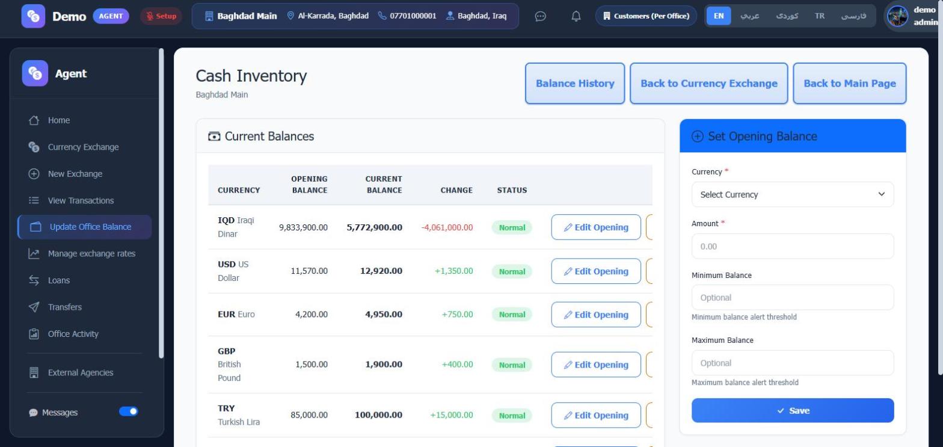943x447 pixels.
Task: Click Back to Currency Exchange button
Action: click(709, 84)
